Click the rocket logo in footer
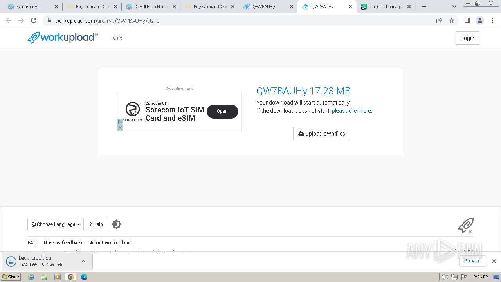 pyautogui.click(x=466, y=226)
